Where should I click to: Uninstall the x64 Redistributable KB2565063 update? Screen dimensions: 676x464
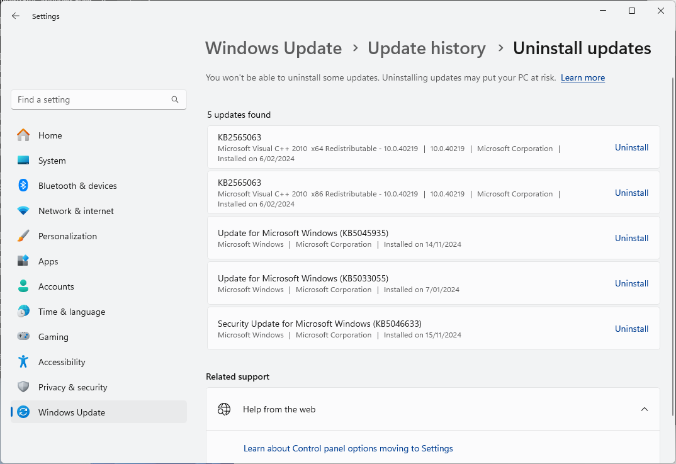631,147
